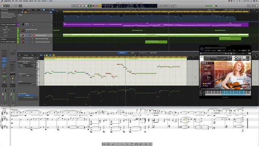
Task: Open the Mixer from the control bar
Action: [17, 6]
